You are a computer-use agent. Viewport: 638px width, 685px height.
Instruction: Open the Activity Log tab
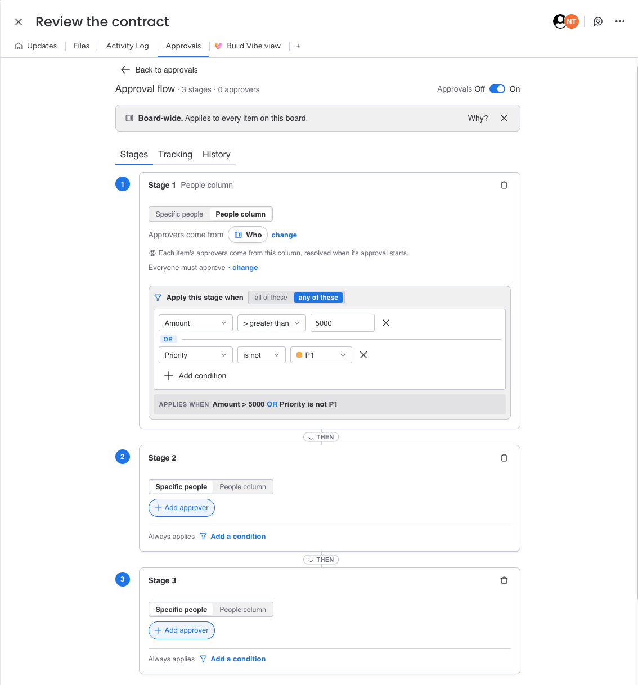128,46
